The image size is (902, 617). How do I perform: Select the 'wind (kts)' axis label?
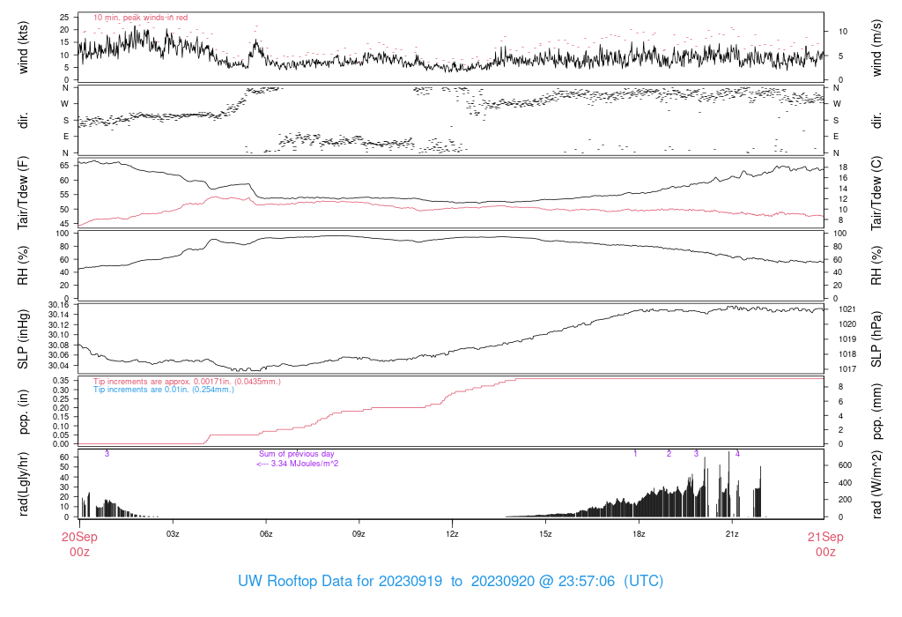pyautogui.click(x=23, y=48)
